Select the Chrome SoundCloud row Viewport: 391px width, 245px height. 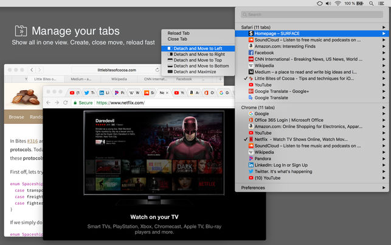[x=312, y=146]
